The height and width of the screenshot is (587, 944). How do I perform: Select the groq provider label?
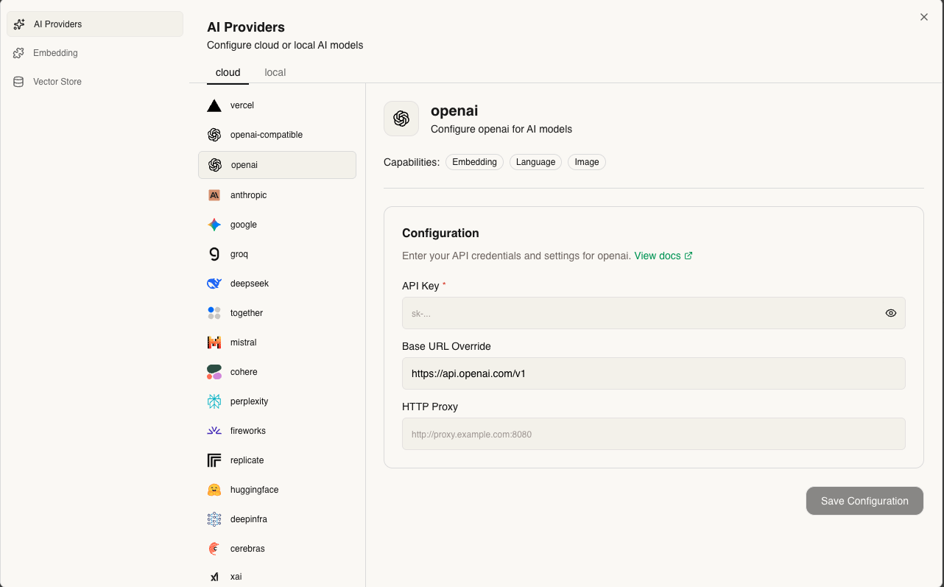pyautogui.click(x=239, y=254)
